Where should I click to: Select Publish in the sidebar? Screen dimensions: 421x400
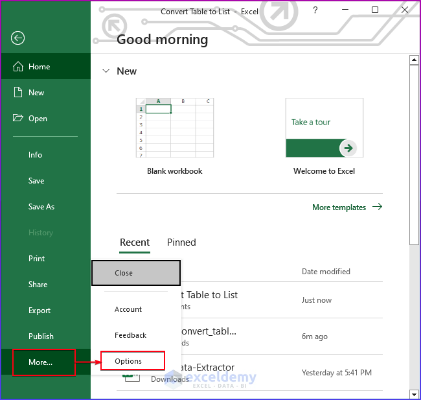click(x=41, y=336)
